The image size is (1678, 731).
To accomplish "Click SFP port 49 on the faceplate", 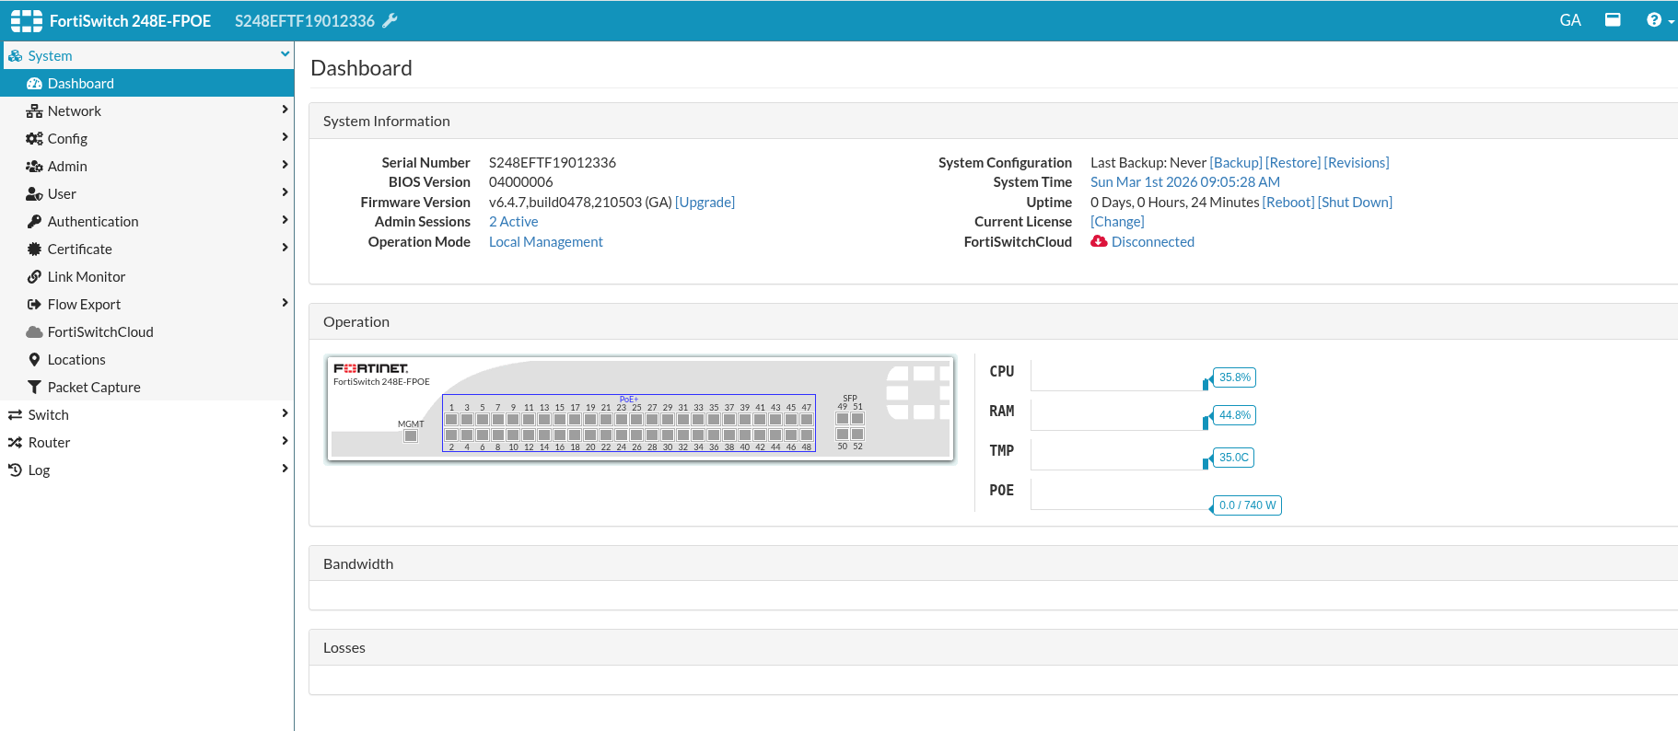I will (x=842, y=418).
